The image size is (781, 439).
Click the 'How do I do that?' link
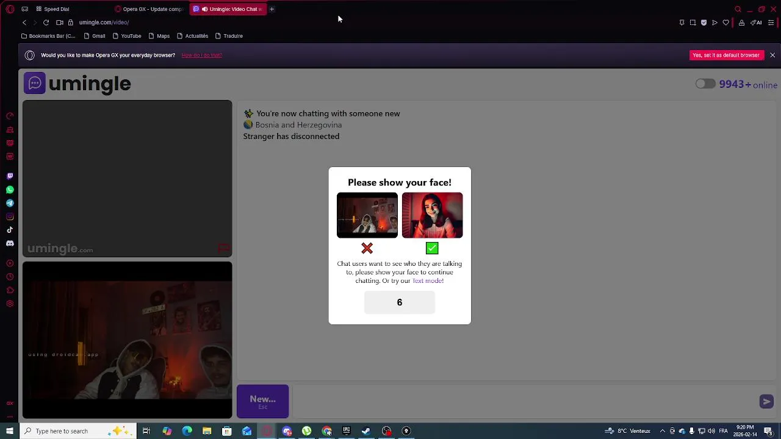click(201, 55)
